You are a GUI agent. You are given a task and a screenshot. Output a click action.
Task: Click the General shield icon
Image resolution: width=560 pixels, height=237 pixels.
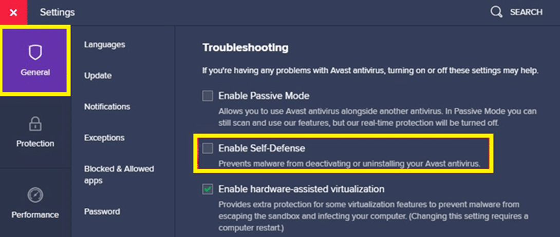(x=35, y=52)
